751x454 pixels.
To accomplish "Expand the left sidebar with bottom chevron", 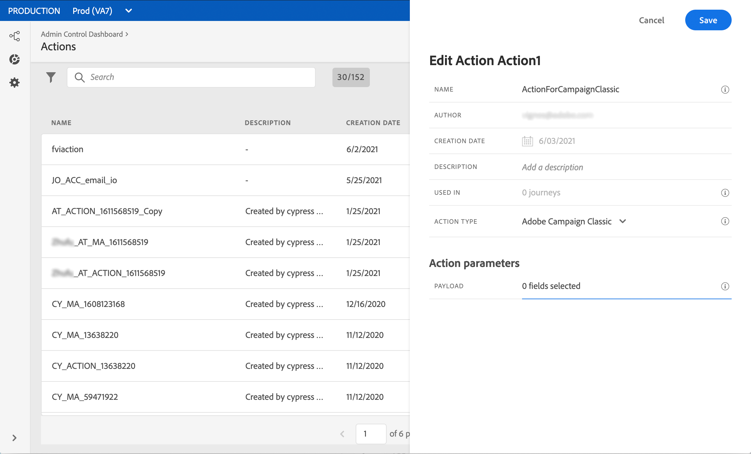I will tap(15, 438).
